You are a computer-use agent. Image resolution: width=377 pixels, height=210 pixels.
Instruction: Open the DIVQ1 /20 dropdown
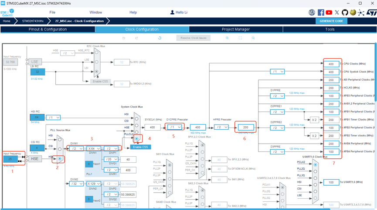click(111, 159)
